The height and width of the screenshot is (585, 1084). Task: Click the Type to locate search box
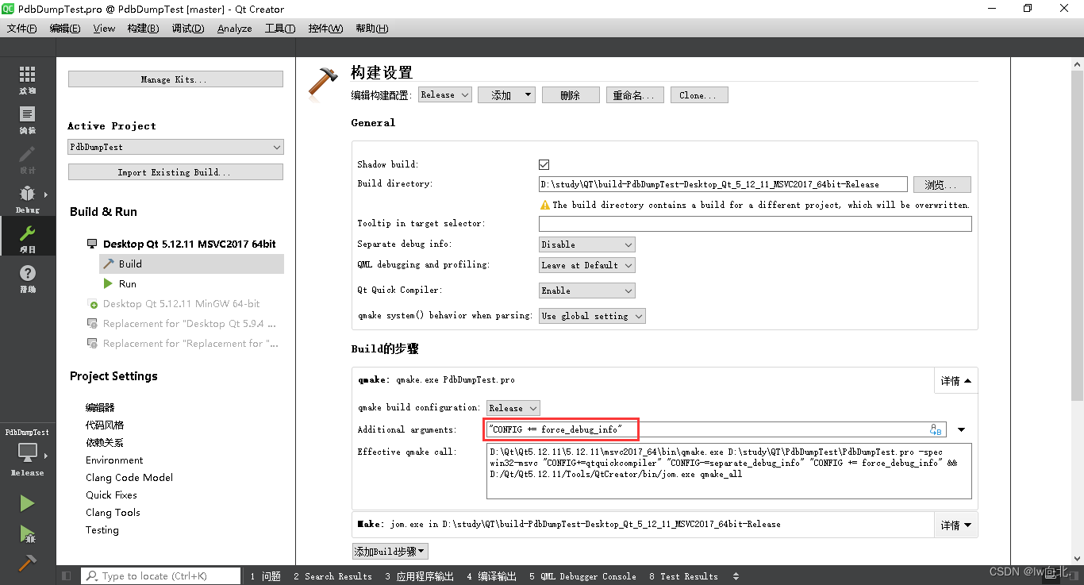(x=161, y=576)
